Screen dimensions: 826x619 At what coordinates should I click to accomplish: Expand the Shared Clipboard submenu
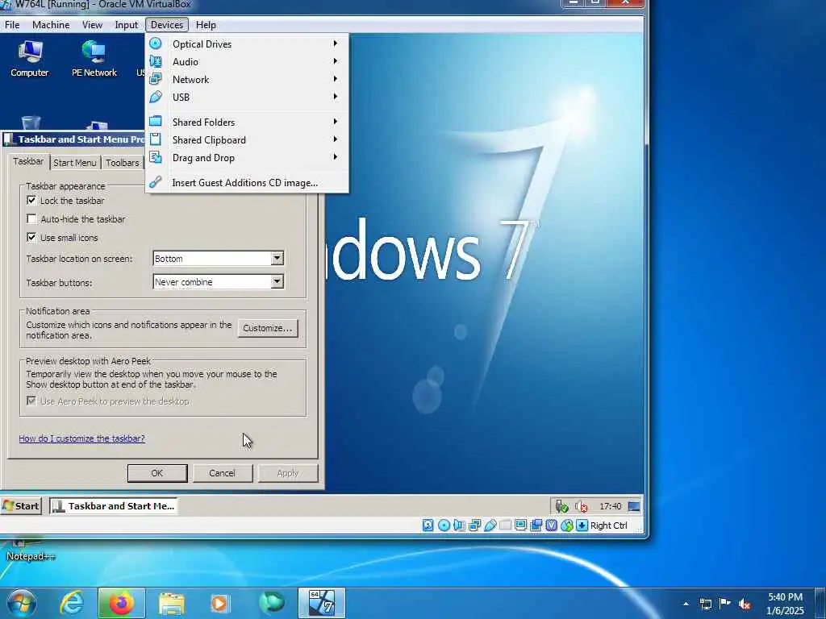coord(247,140)
